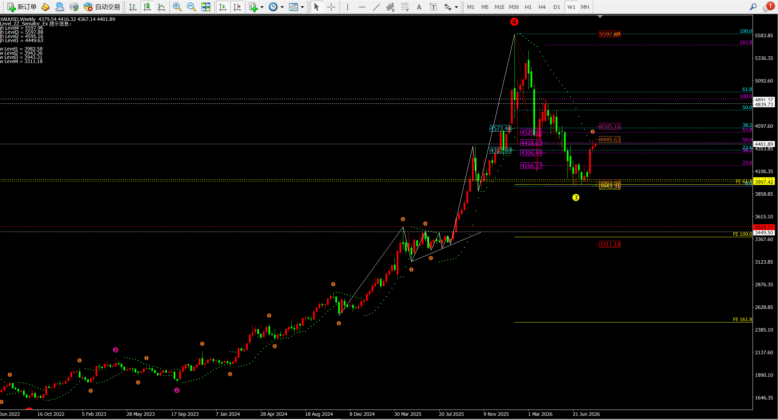Switch to the M1 timeframe

(x=471, y=7)
